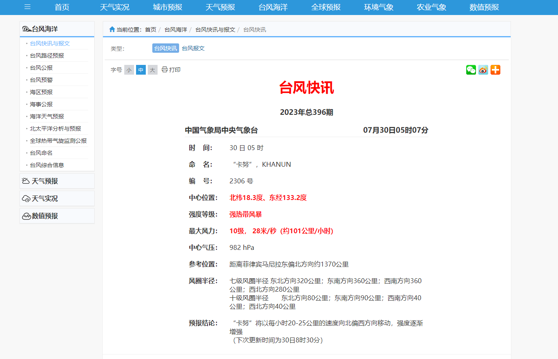Set font size to small (小)
The image size is (558, 359).
click(x=129, y=70)
